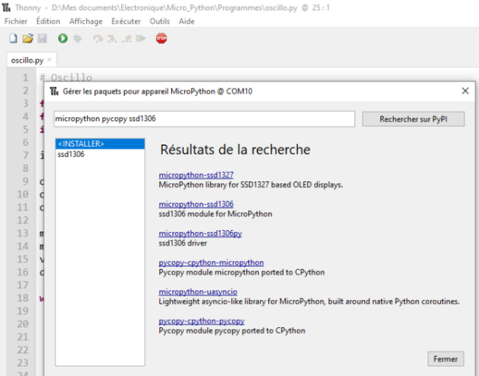Screen dimensions: 479x376
Task: Click the New file toolbar icon
Action: [13, 38]
